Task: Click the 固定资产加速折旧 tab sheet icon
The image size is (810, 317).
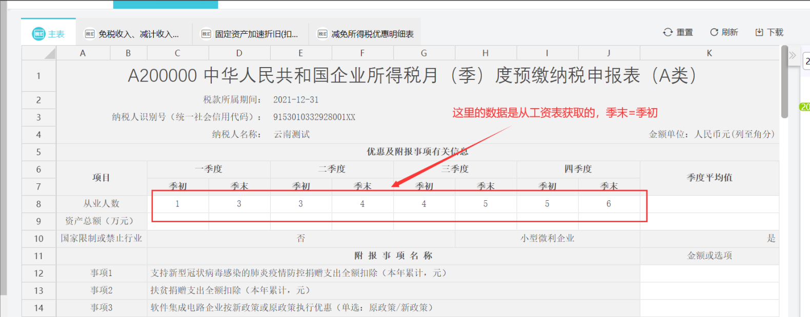Action: pos(206,34)
